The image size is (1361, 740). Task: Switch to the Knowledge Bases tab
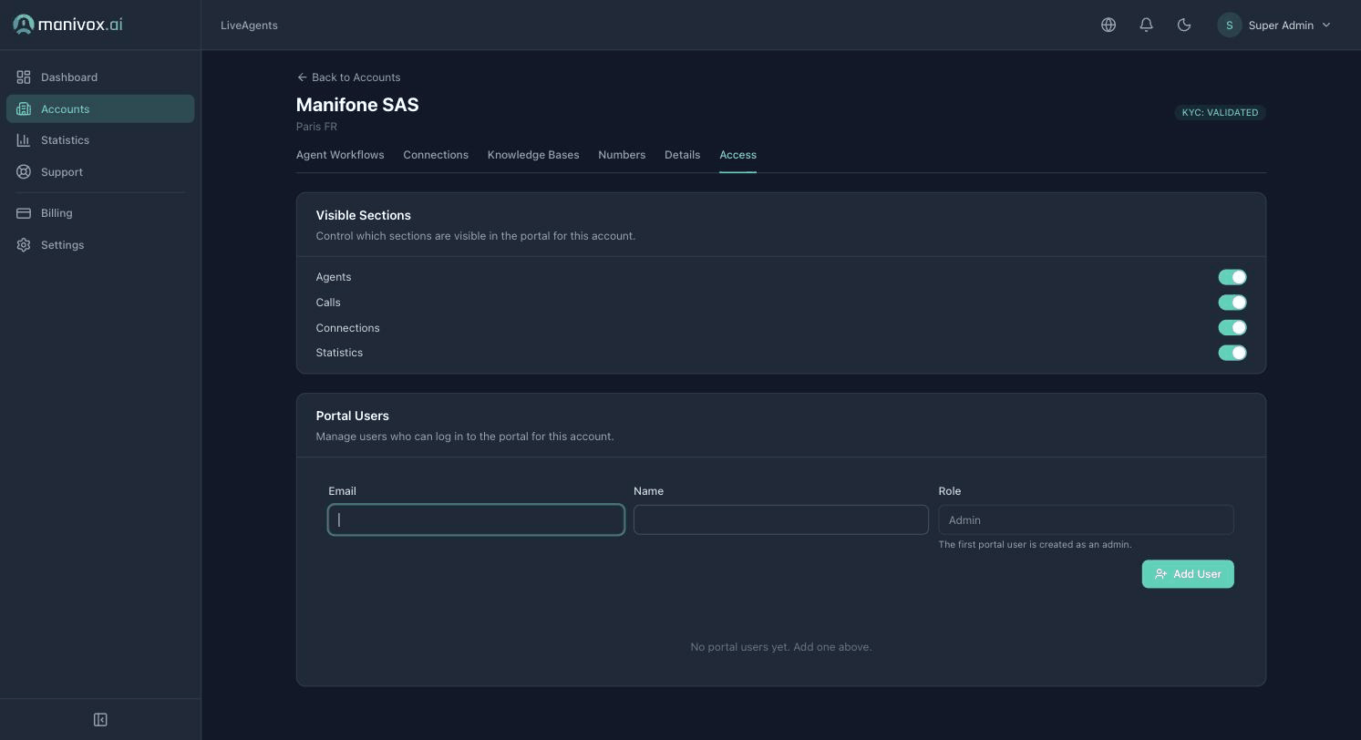click(533, 155)
